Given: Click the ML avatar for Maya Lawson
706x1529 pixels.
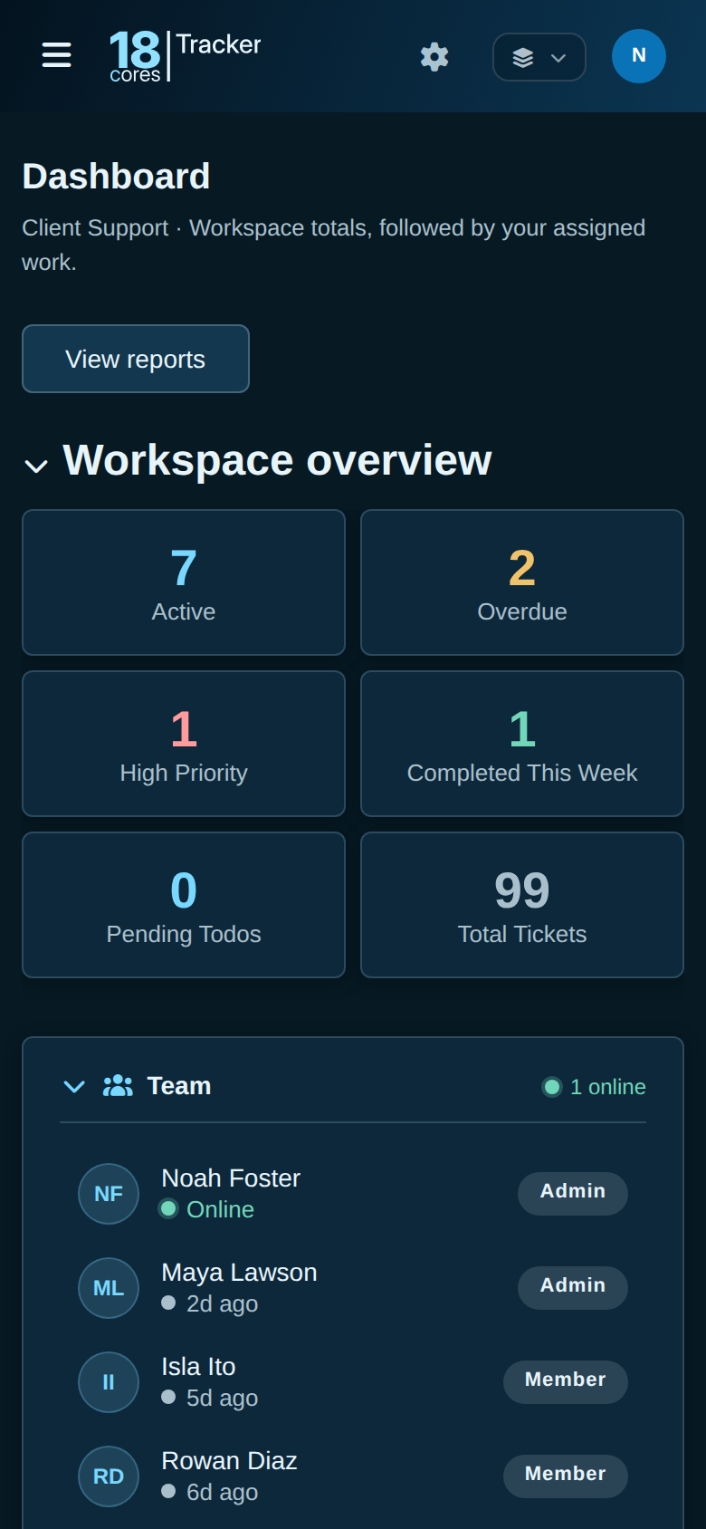Looking at the screenshot, I should [109, 1288].
